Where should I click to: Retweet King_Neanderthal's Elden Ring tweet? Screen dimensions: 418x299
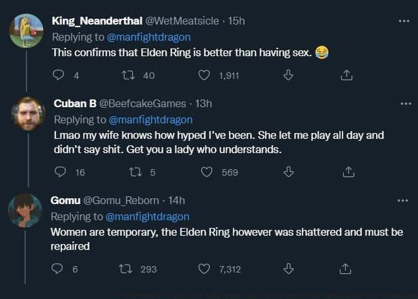(x=128, y=76)
